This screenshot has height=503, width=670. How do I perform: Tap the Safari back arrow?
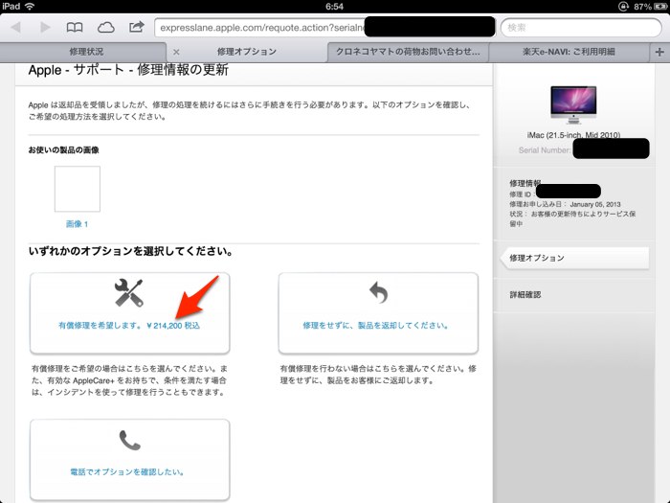pyautogui.click(x=16, y=28)
